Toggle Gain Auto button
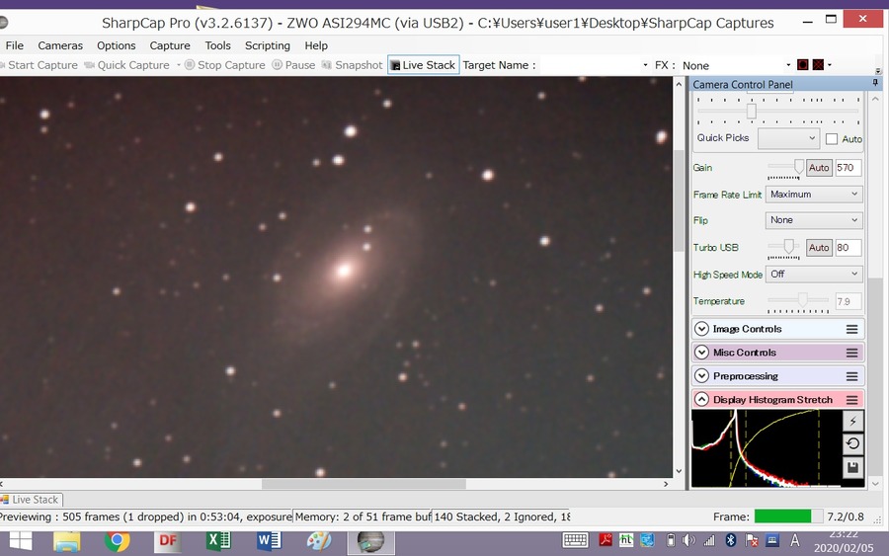The height and width of the screenshot is (556, 889). point(819,168)
